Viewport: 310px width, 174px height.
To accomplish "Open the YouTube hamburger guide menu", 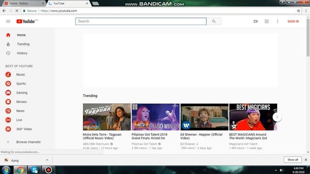I will pyautogui.click(x=8, y=21).
